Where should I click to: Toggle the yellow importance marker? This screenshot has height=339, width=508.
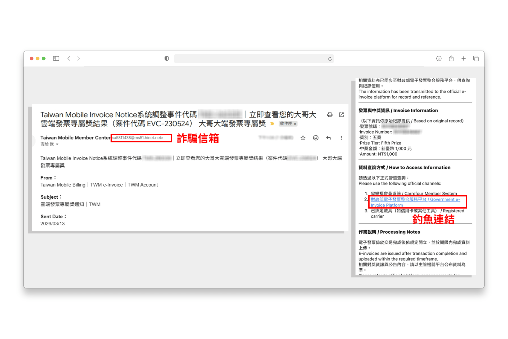(272, 124)
